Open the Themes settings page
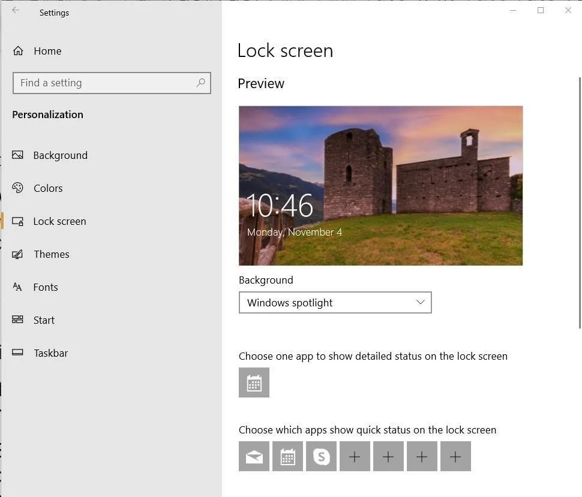The image size is (582, 497). [51, 254]
